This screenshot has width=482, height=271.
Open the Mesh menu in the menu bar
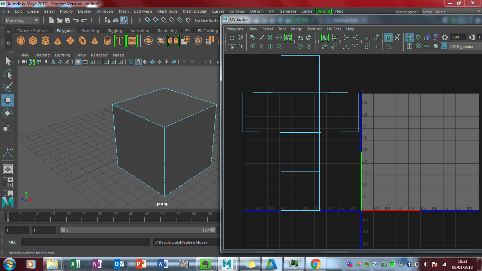tap(124, 11)
